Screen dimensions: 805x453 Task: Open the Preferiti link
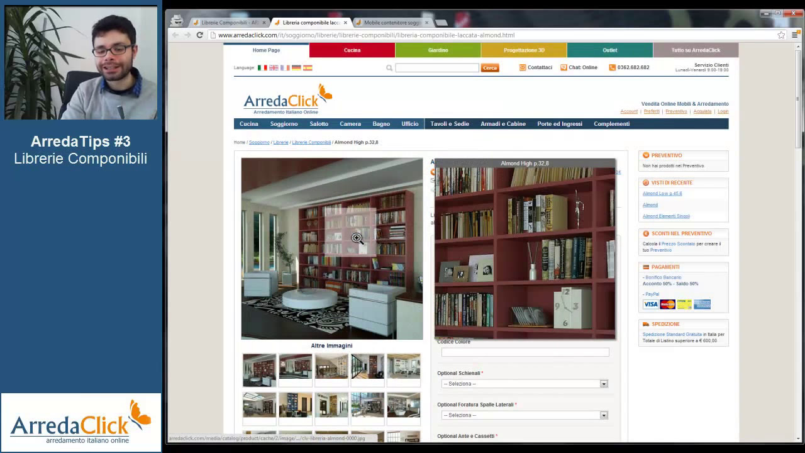(652, 111)
